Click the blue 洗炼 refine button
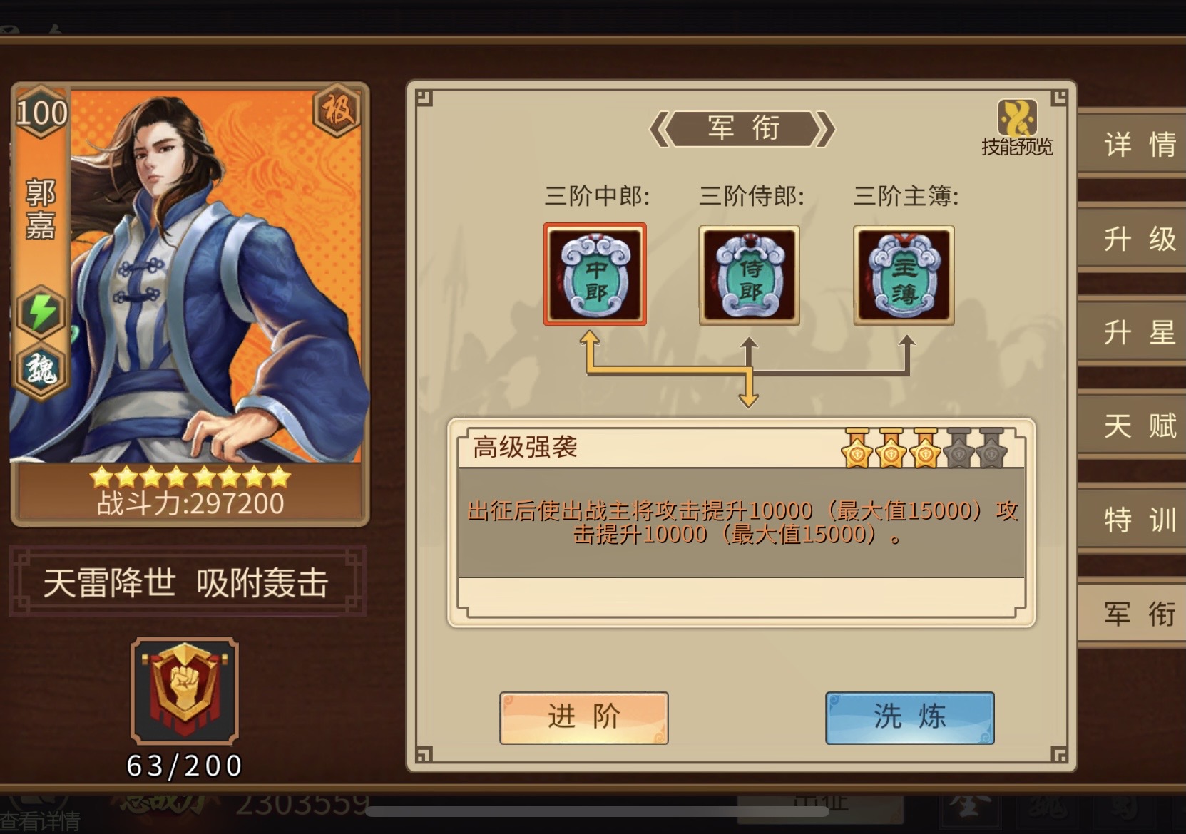This screenshot has width=1186, height=834. tap(910, 718)
